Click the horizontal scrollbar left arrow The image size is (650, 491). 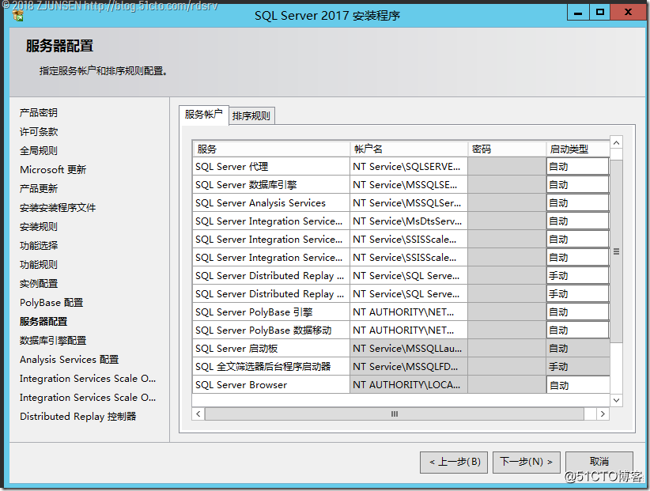198,414
